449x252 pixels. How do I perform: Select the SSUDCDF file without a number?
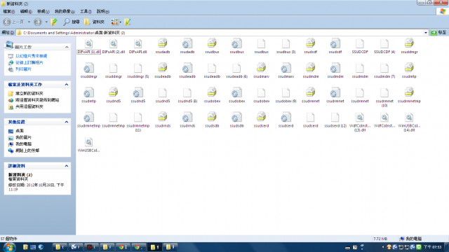click(x=360, y=46)
